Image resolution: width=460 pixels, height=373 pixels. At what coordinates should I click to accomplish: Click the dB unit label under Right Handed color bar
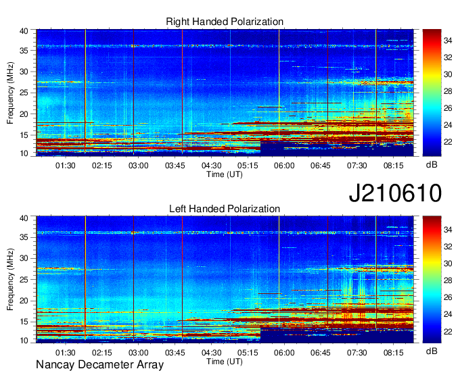[432, 164]
